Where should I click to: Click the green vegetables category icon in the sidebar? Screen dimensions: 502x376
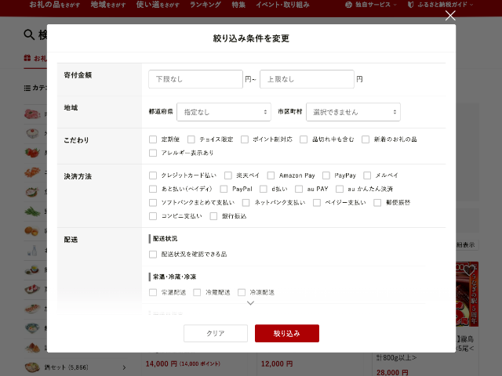tap(32, 211)
